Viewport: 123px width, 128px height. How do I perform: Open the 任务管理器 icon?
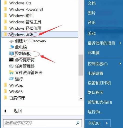click(x=11, y=66)
